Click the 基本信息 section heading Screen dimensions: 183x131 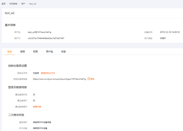10,25
